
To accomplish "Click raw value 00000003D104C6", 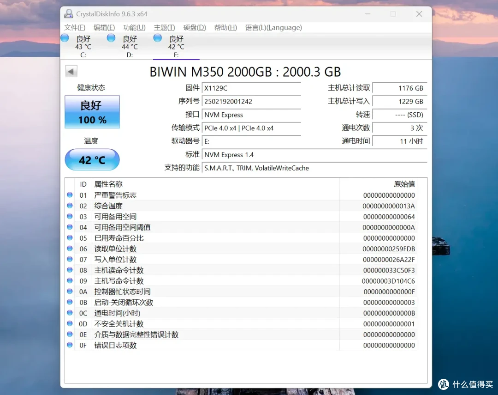I will click(x=388, y=281).
